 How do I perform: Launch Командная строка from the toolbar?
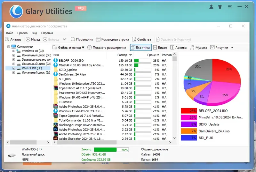click(112, 40)
